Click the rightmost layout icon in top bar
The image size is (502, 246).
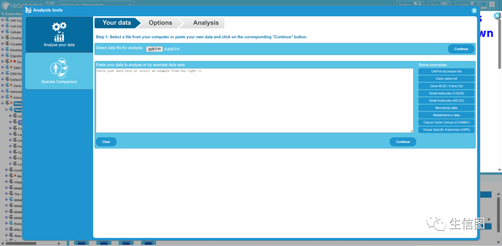[491, 5]
